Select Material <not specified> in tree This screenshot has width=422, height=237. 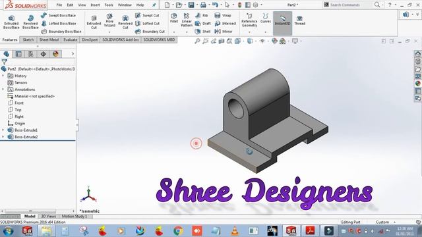pos(34,96)
